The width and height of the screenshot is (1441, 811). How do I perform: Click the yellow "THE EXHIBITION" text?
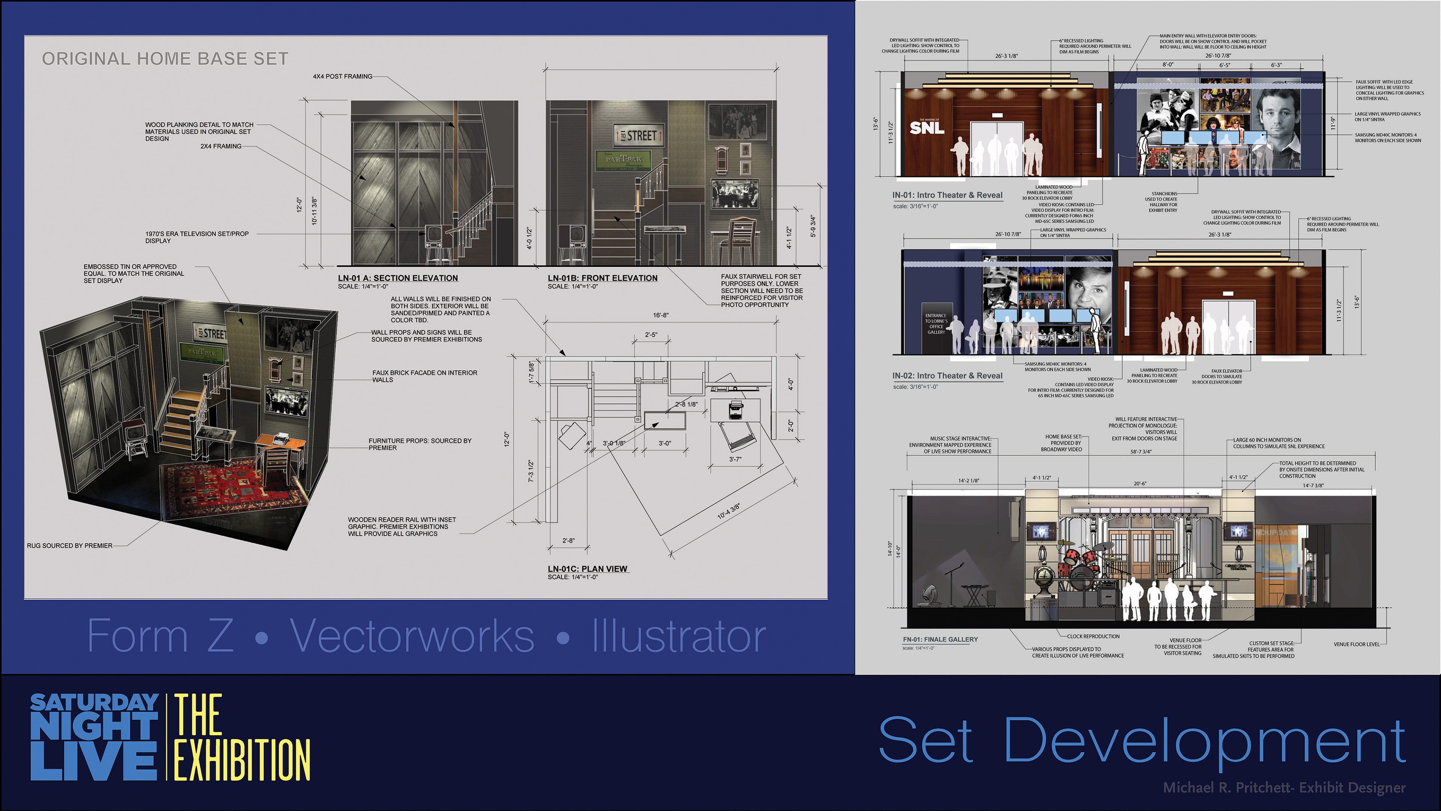point(242,737)
